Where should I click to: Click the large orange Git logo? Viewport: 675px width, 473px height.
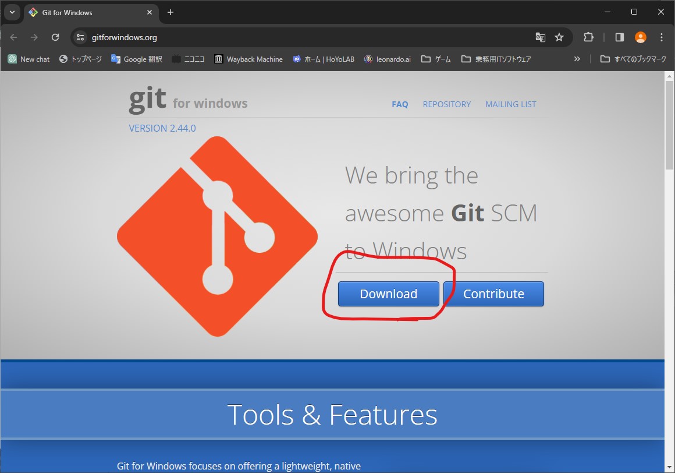(x=217, y=236)
